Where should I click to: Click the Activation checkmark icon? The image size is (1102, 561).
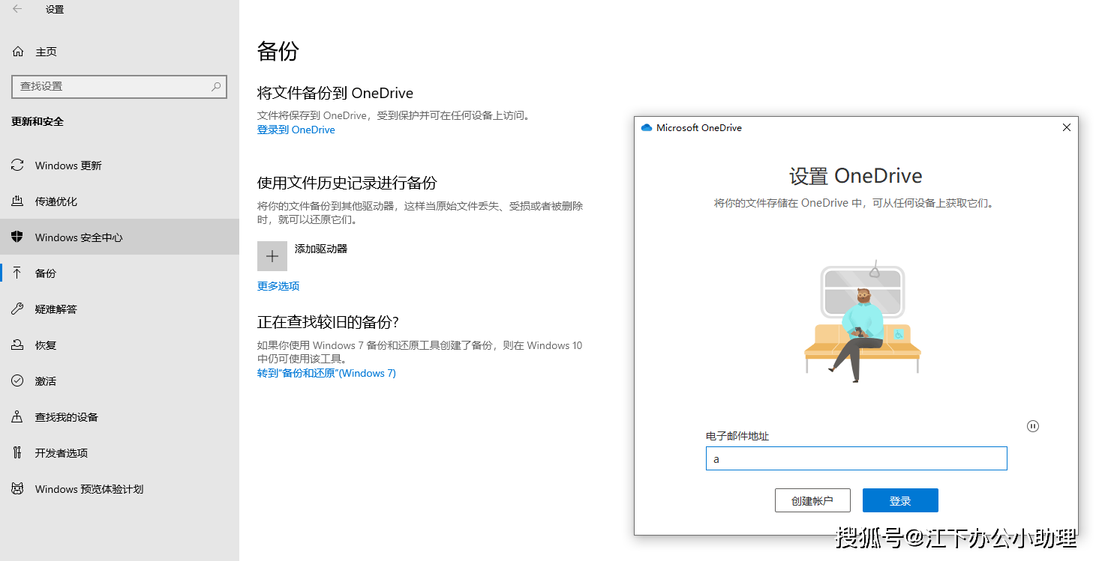(18, 381)
